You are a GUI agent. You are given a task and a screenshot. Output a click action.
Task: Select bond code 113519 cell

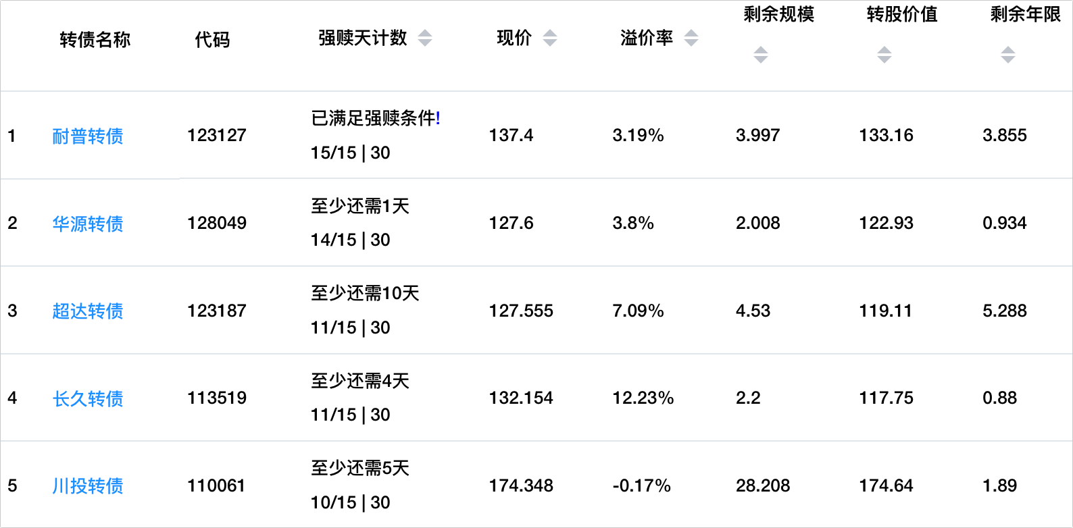[217, 398]
